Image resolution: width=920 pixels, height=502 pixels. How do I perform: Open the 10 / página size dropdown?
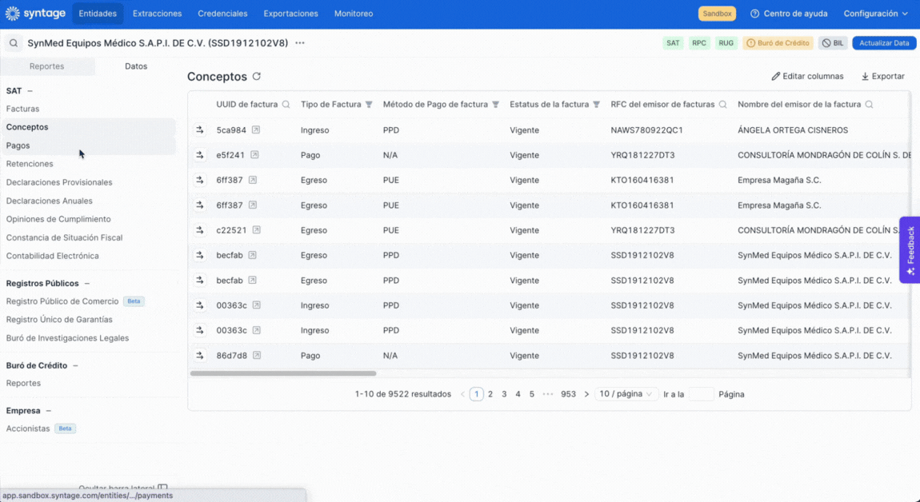pyautogui.click(x=626, y=394)
